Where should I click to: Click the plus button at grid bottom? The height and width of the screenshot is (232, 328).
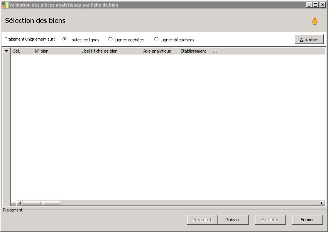point(14,203)
